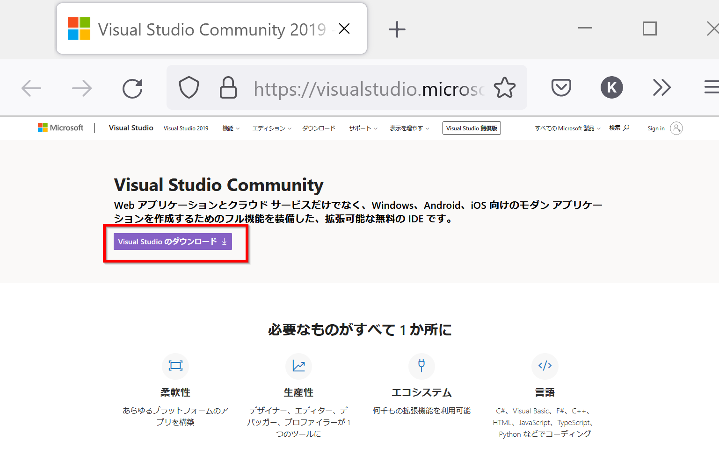This screenshot has width=719, height=476.
Task: Expand the エディション dropdown menu
Action: pos(272,128)
